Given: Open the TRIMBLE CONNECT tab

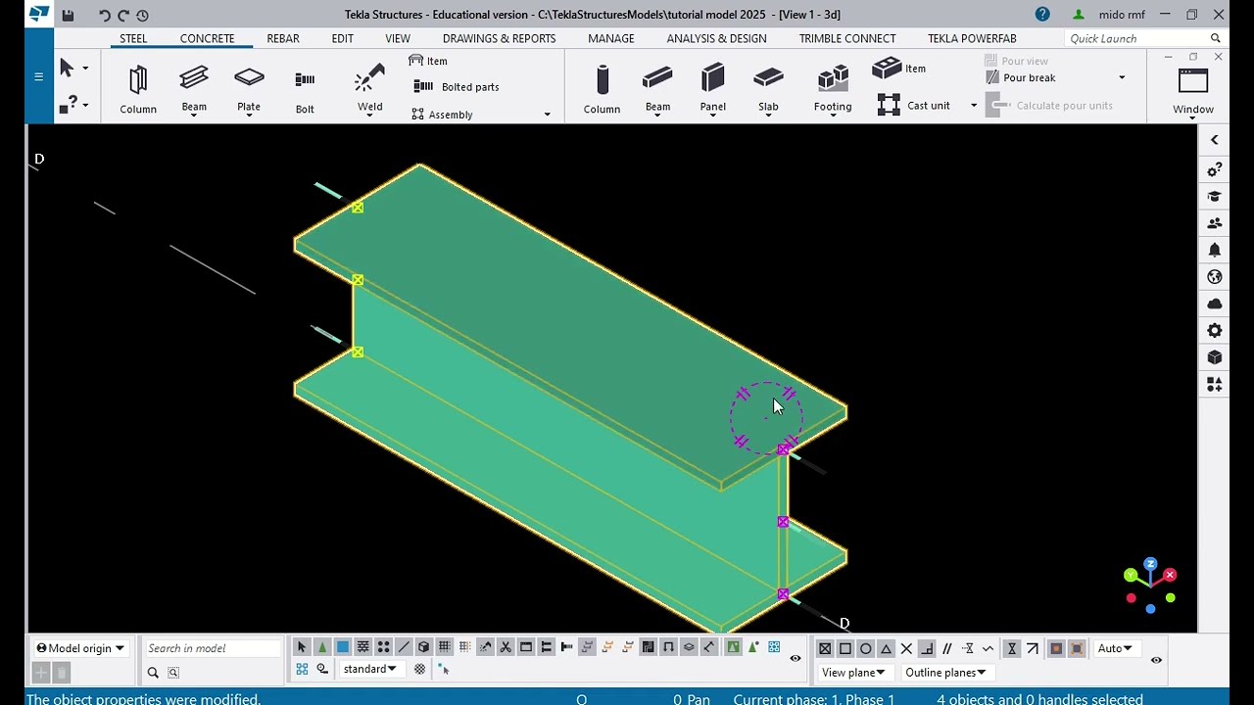Looking at the screenshot, I should [x=846, y=38].
